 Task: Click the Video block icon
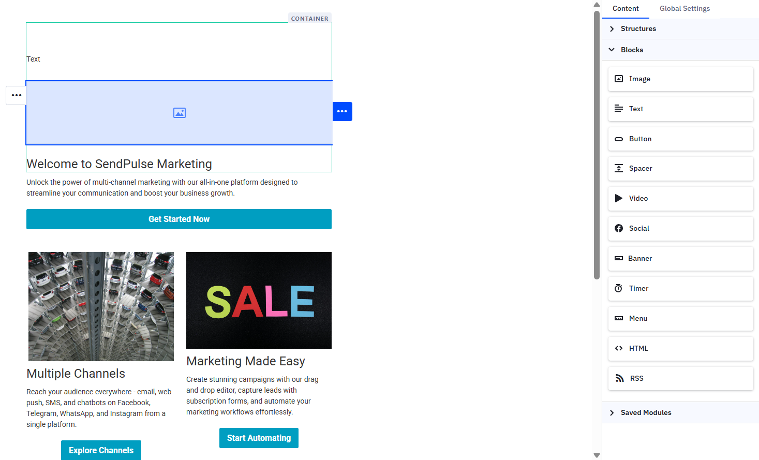619,198
